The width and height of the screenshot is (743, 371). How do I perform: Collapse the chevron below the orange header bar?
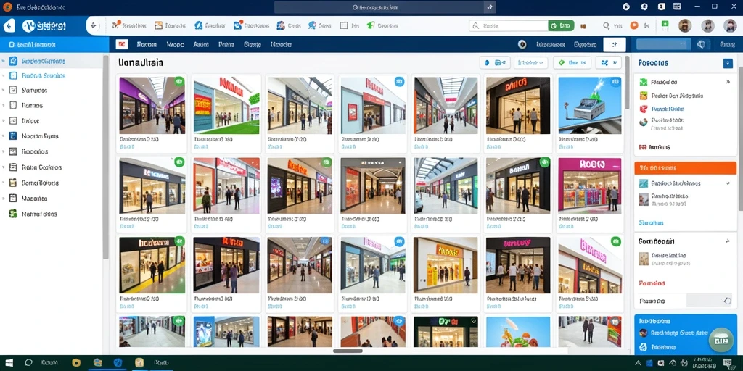(x=727, y=183)
